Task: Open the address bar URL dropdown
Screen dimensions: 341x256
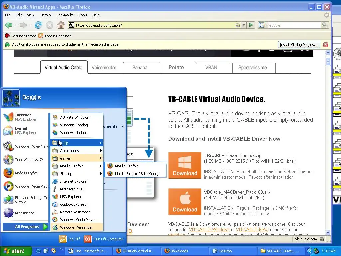Action: pyautogui.click(x=244, y=25)
